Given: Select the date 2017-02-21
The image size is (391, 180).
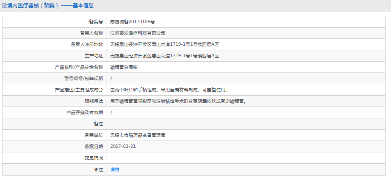Looking at the screenshot, I should tap(123, 146).
